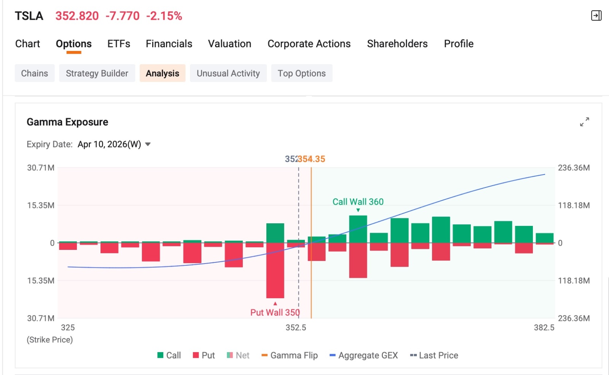This screenshot has width=609, height=375.
Task: Toggle Aggregate GEX line in legend
Action: (x=363, y=355)
